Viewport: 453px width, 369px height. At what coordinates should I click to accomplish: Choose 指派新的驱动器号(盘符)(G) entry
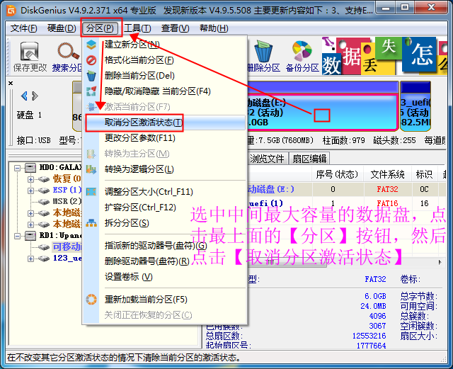pos(165,246)
